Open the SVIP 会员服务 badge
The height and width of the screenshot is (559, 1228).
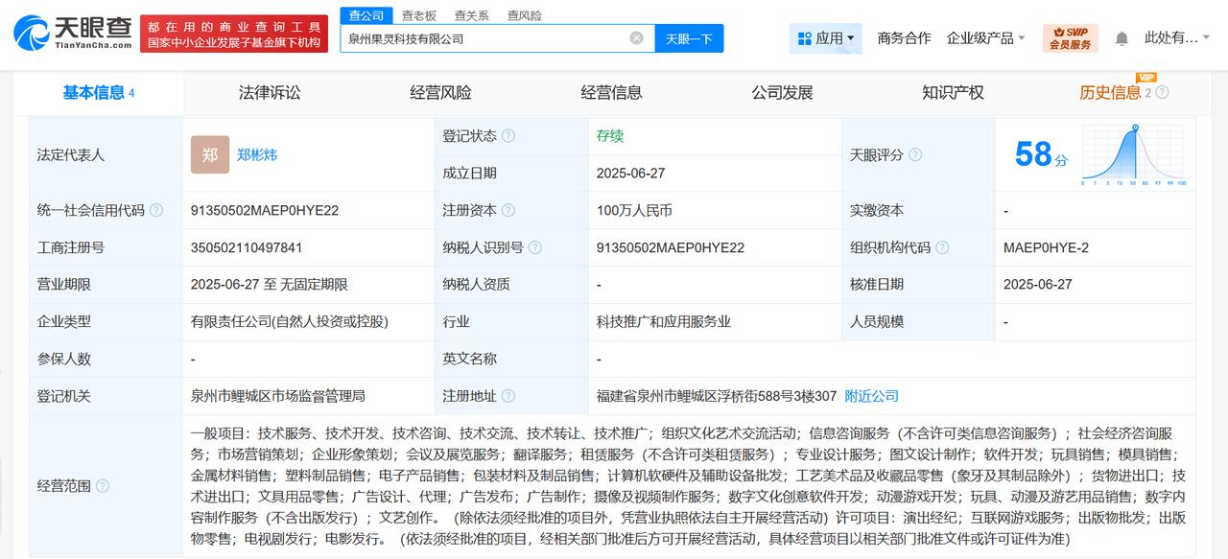coord(1070,38)
